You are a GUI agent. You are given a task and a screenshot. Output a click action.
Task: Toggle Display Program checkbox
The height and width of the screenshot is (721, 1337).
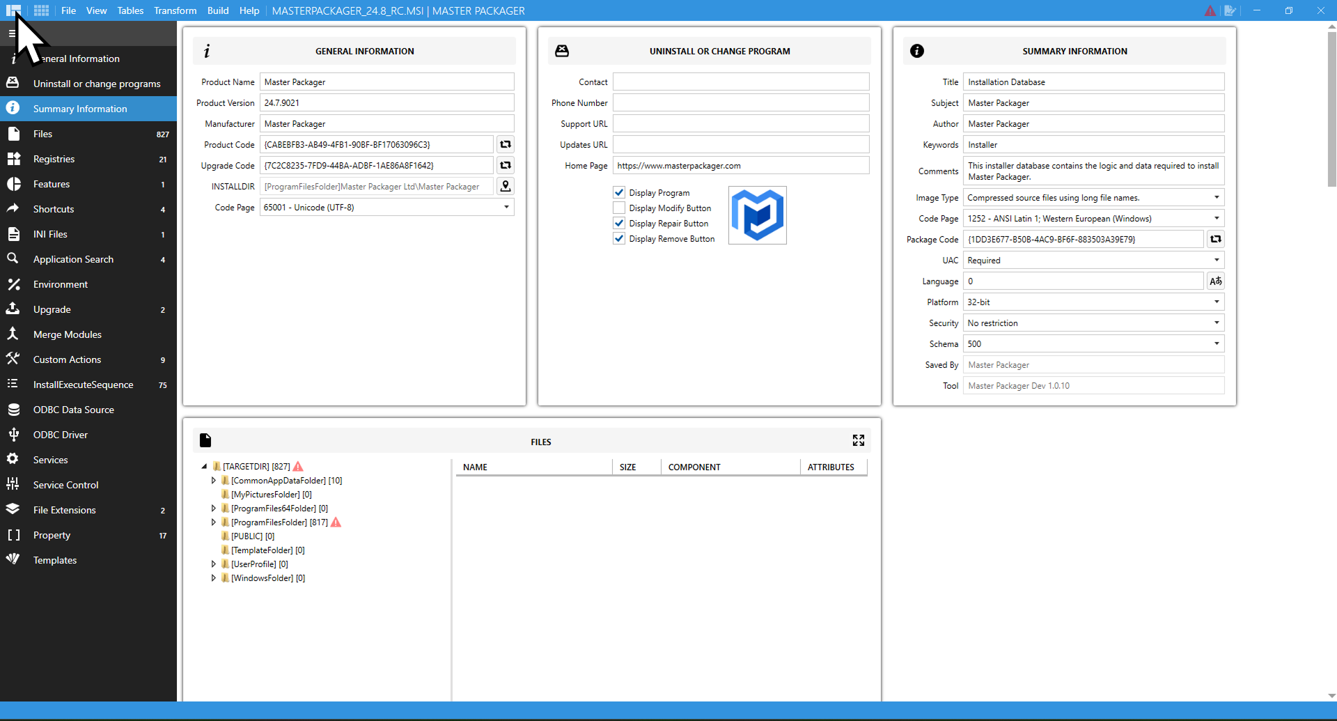pyautogui.click(x=618, y=192)
